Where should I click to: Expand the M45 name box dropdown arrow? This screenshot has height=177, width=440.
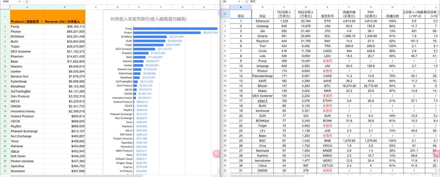[19, 2]
